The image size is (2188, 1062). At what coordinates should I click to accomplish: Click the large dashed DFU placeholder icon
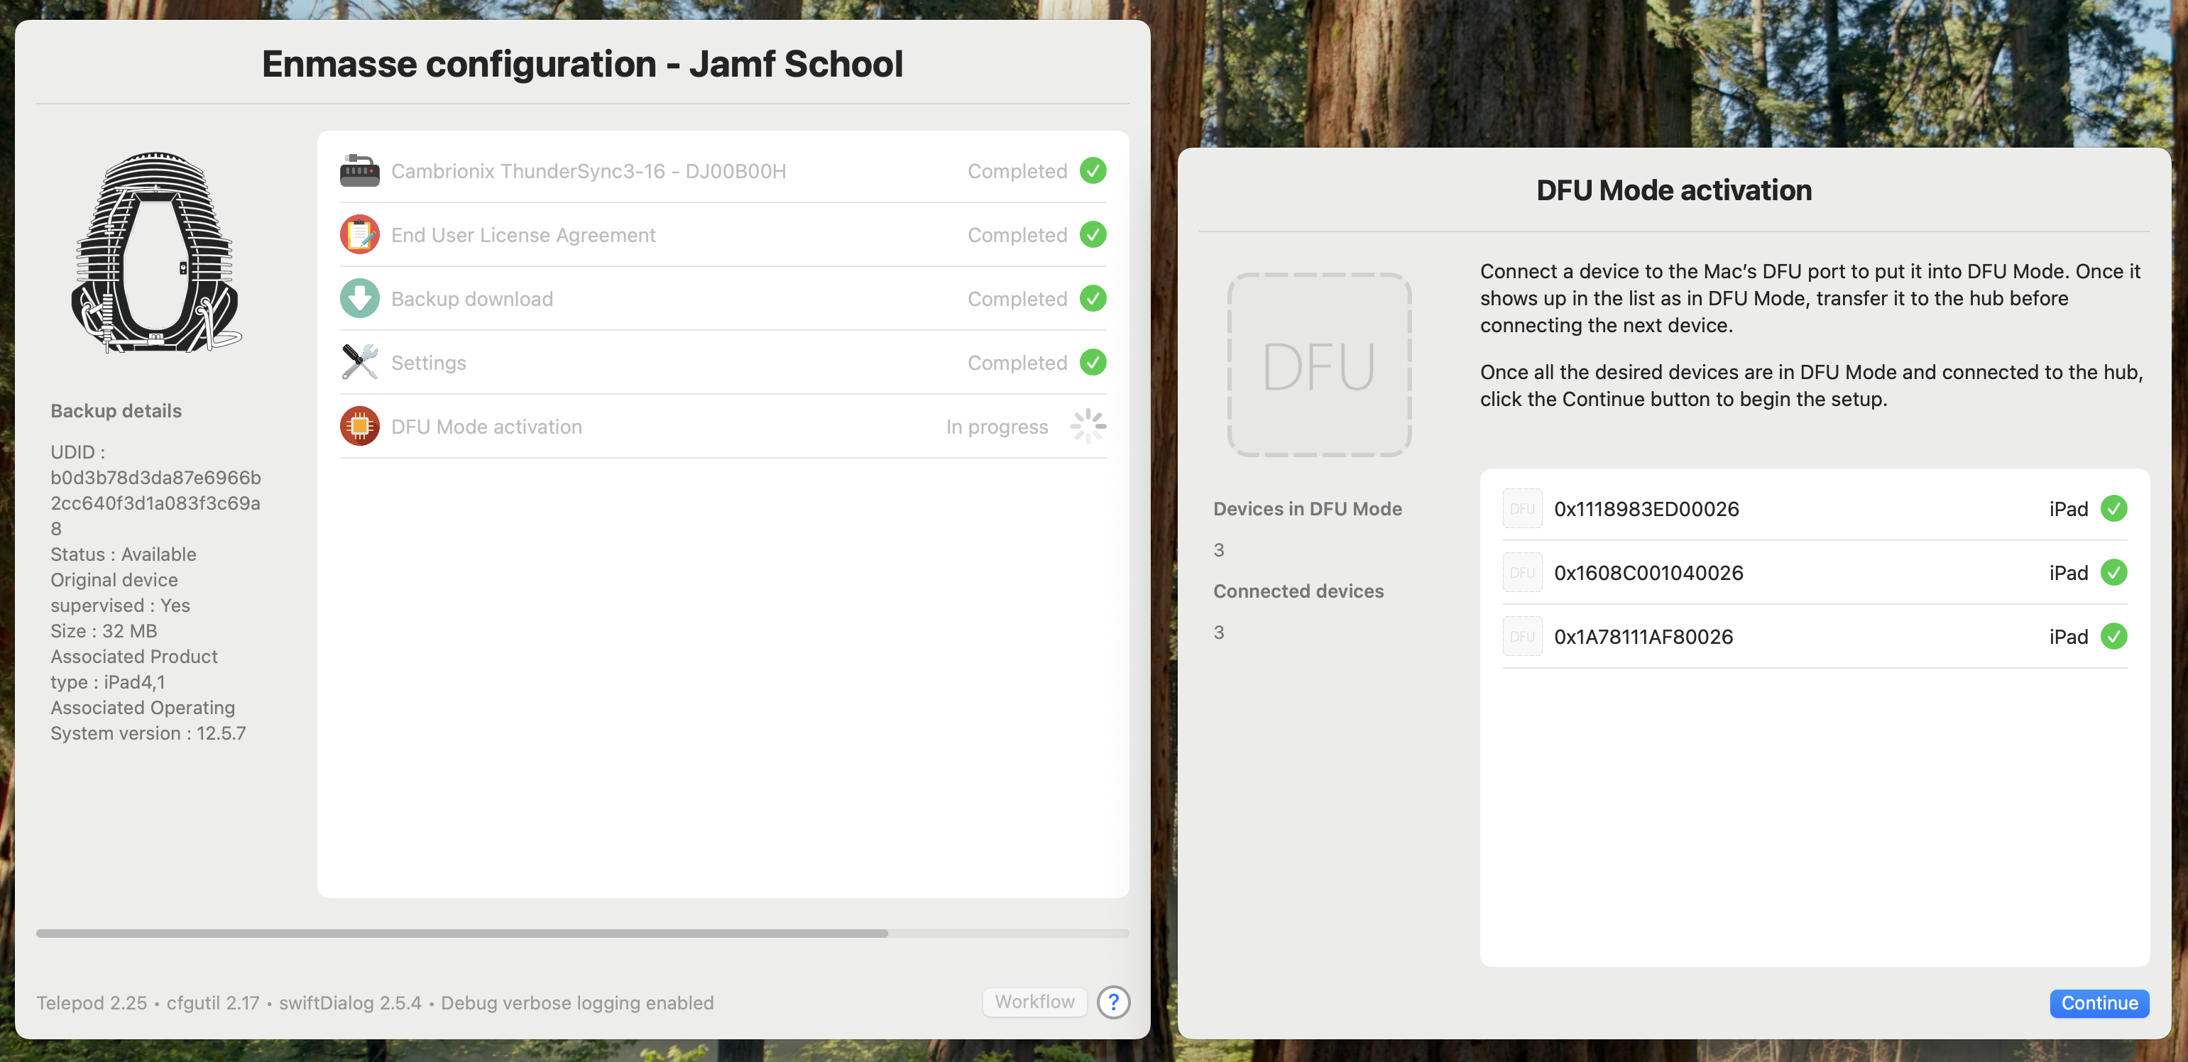1319,364
